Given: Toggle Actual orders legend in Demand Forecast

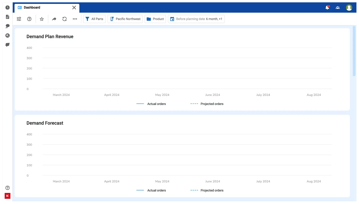Looking at the screenshot, I should point(151,190).
